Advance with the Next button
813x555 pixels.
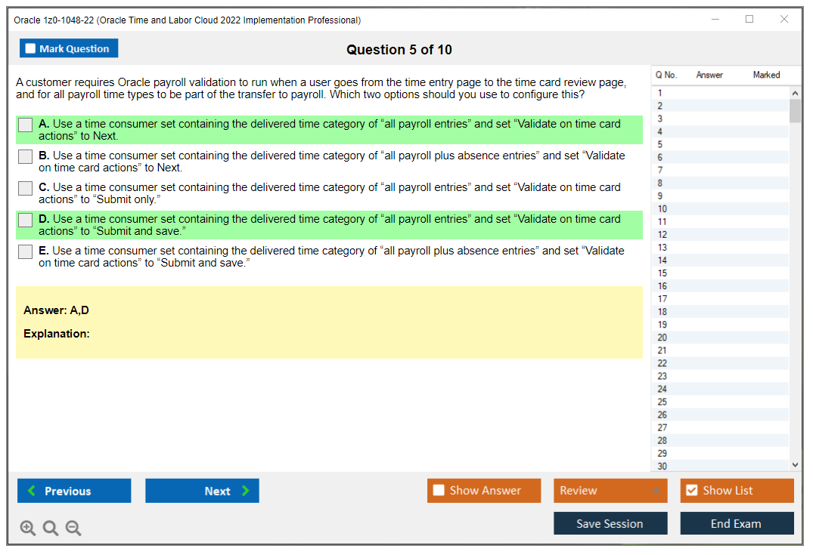click(202, 490)
